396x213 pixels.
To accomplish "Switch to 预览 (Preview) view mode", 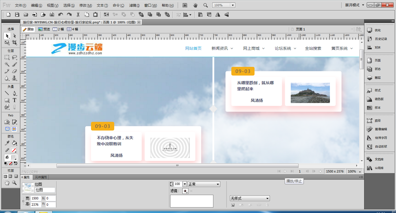I will point(44,29).
